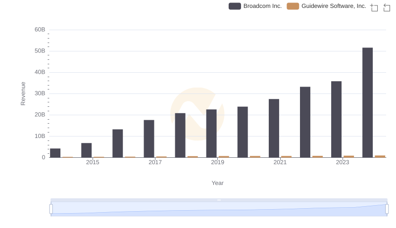Viewport: 396px width, 228px height.
Task: Select the Guidewire bar for 2023
Action: click(x=349, y=157)
